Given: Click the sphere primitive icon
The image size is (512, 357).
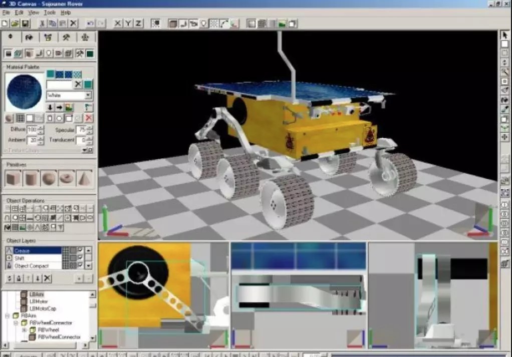Looking at the screenshot, I should pyautogui.click(x=49, y=178).
